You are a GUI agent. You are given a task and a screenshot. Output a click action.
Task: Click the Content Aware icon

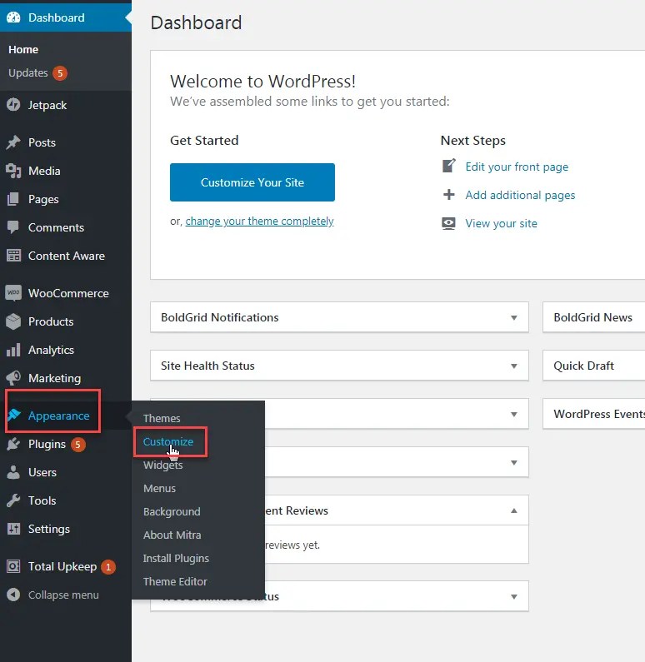13,256
